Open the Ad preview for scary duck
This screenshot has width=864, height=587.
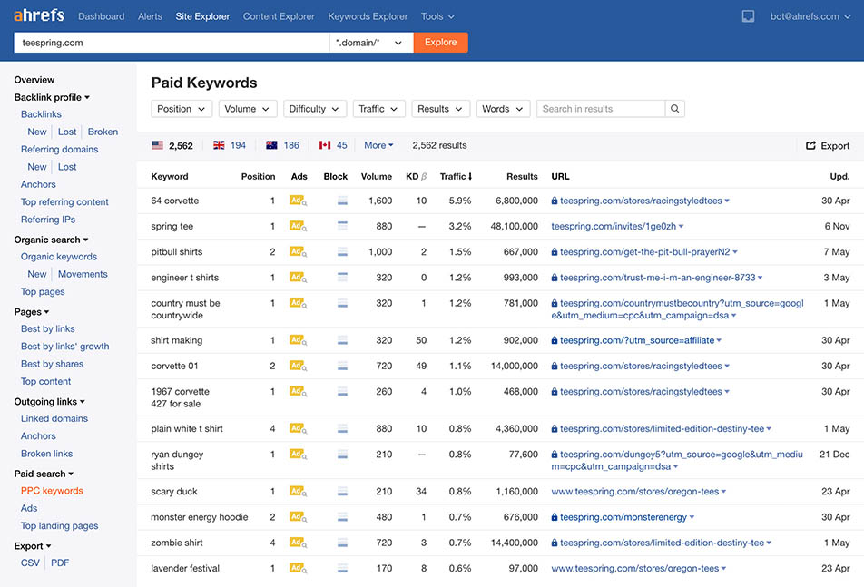298,492
